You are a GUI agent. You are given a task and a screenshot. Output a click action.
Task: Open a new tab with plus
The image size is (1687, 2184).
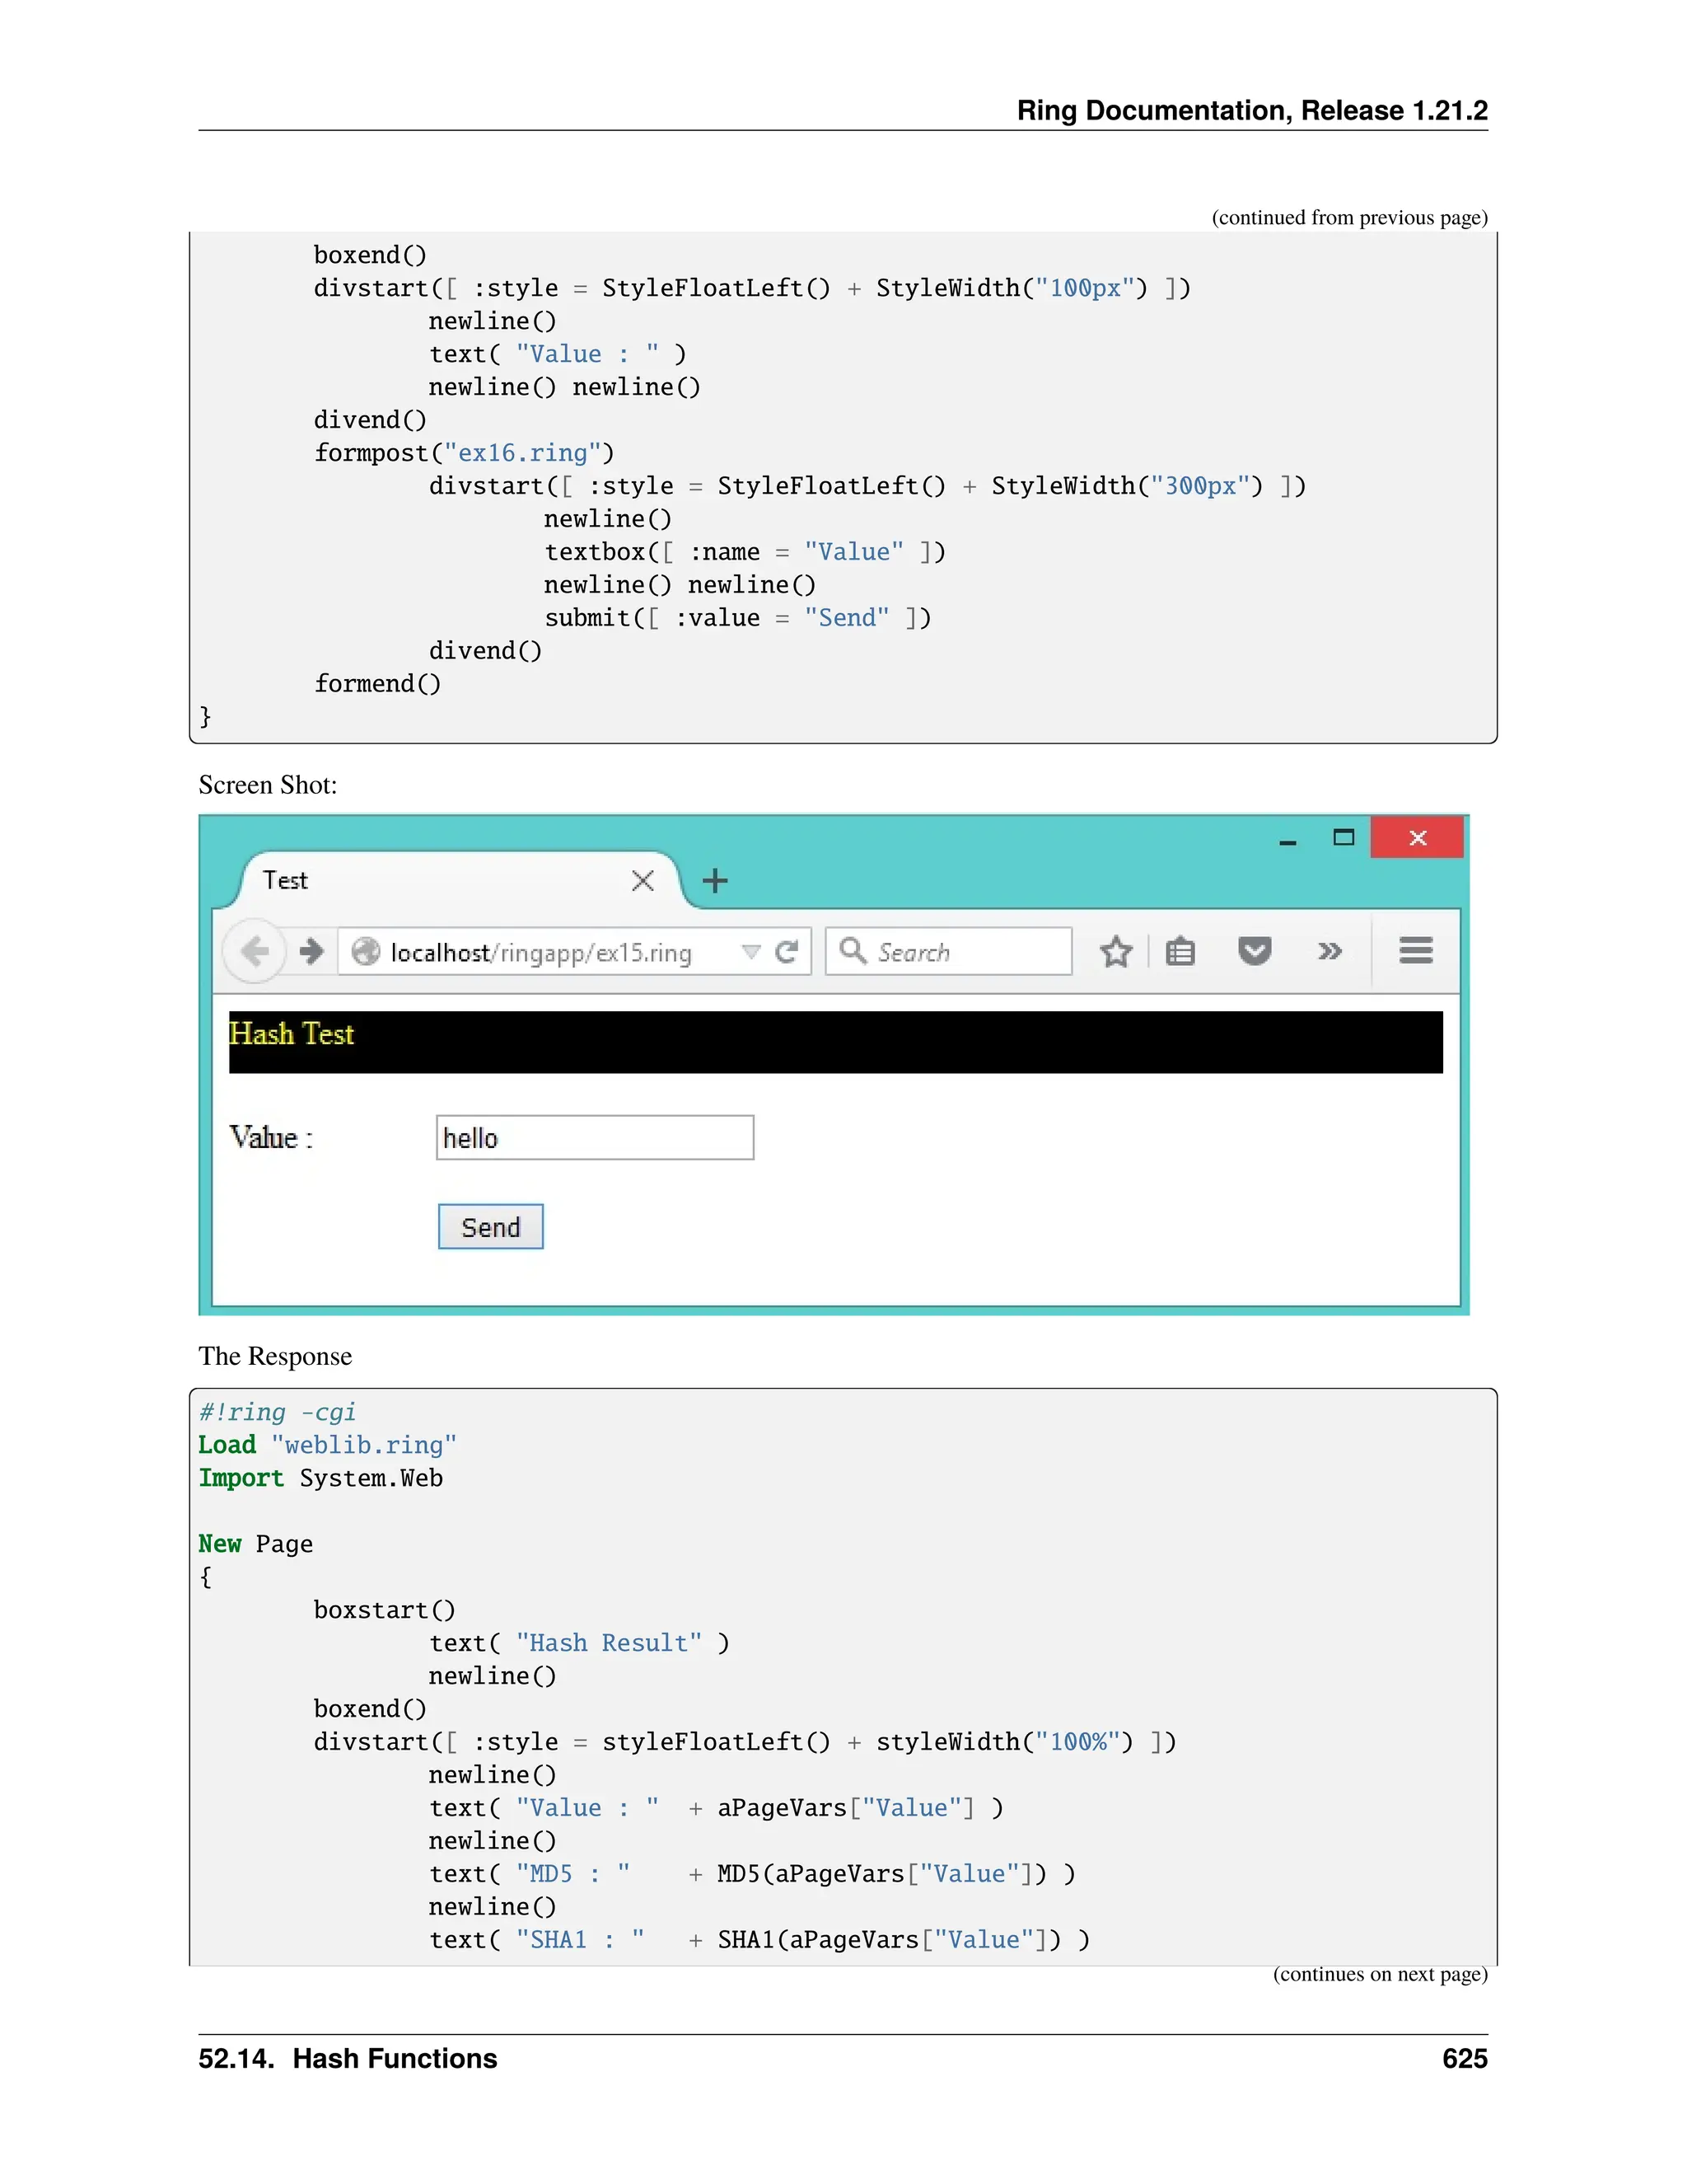[714, 881]
